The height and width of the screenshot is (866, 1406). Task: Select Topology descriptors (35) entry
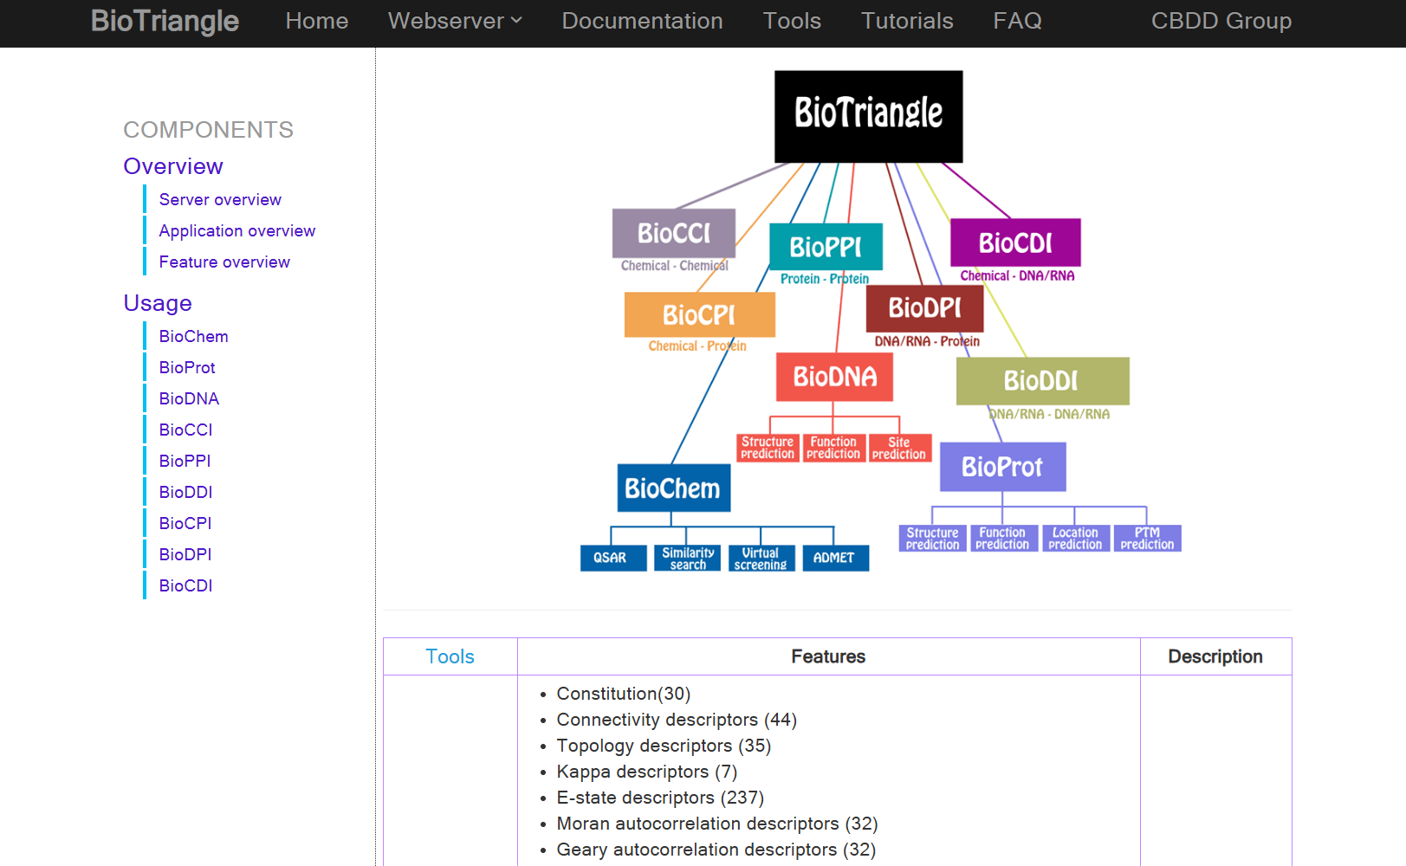(664, 746)
